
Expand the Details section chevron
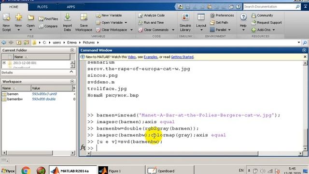tap(71, 72)
